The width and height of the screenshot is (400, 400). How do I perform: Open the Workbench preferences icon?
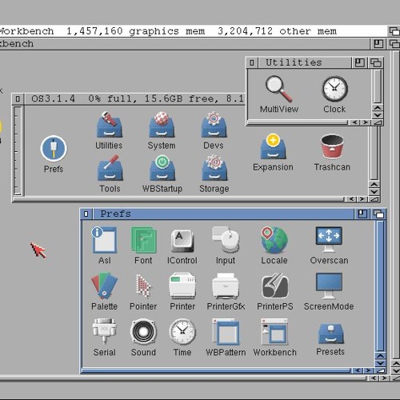(x=274, y=331)
